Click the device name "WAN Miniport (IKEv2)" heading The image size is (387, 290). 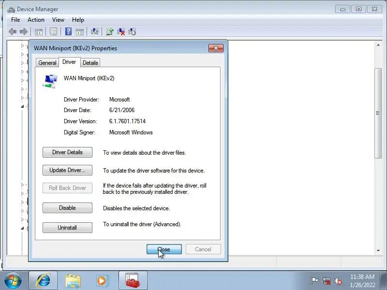click(89, 78)
